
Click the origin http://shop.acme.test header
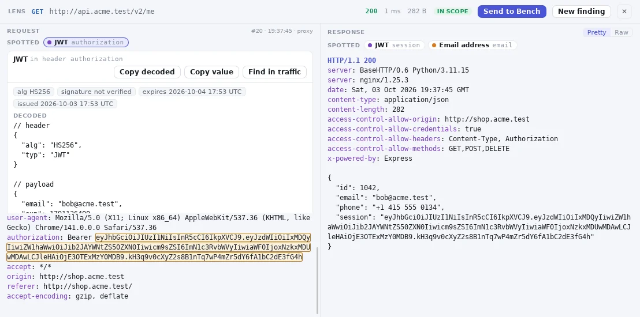click(65, 277)
